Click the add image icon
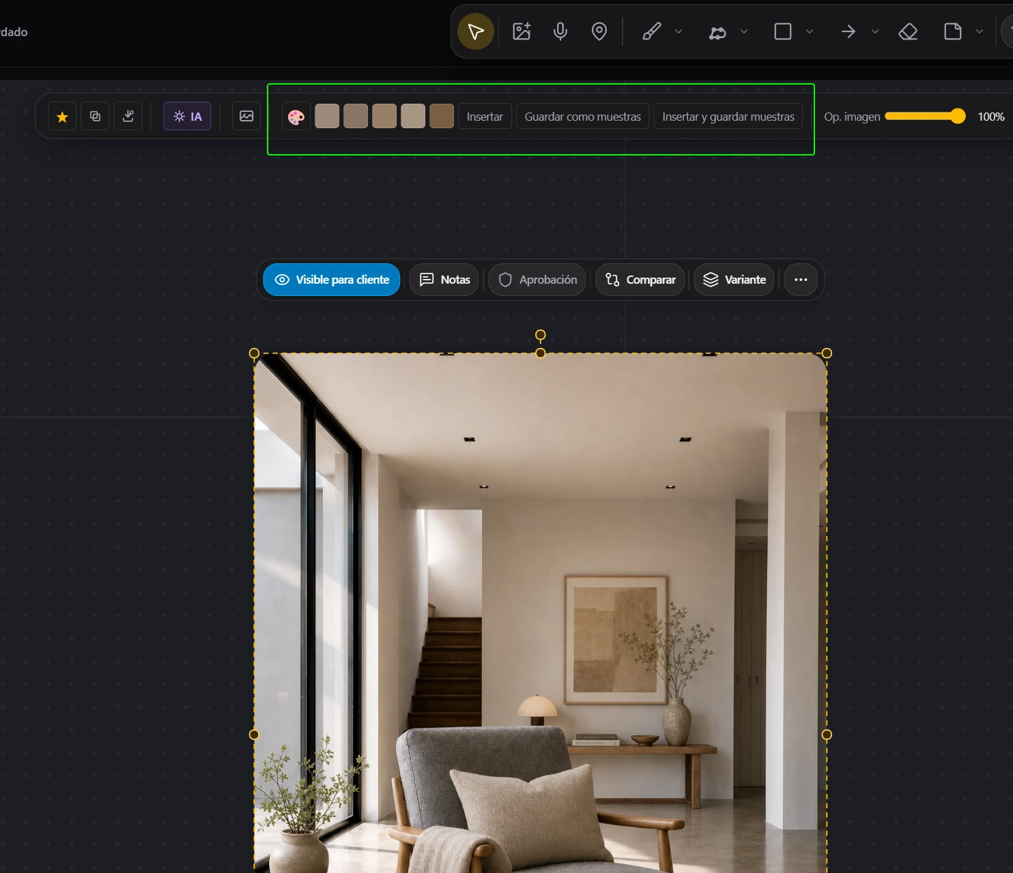 point(522,31)
